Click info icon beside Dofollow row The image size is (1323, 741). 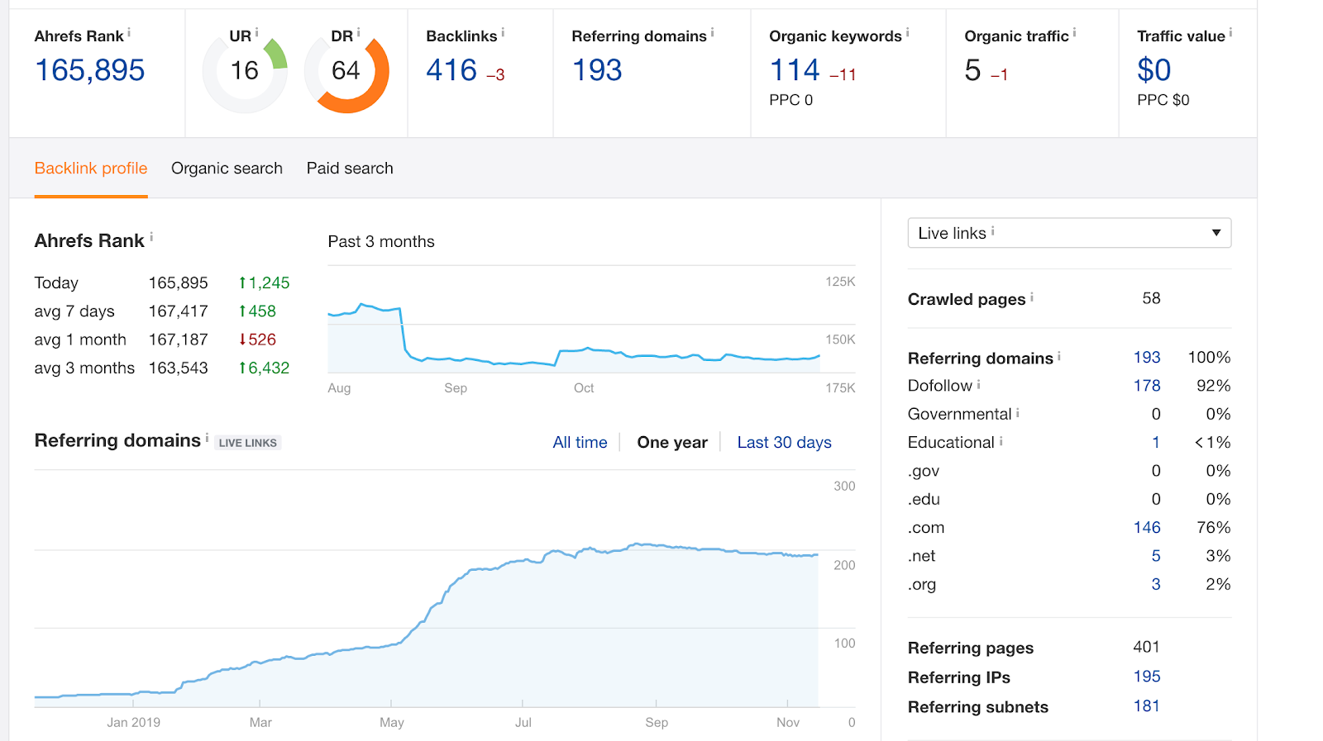pyautogui.click(x=979, y=384)
